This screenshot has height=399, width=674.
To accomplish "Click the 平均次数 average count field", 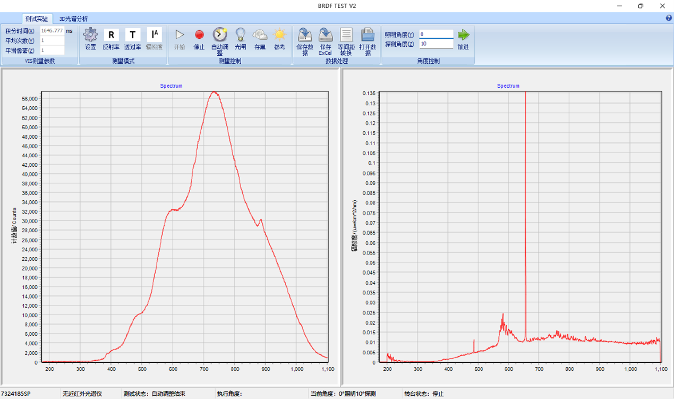I will [52, 40].
